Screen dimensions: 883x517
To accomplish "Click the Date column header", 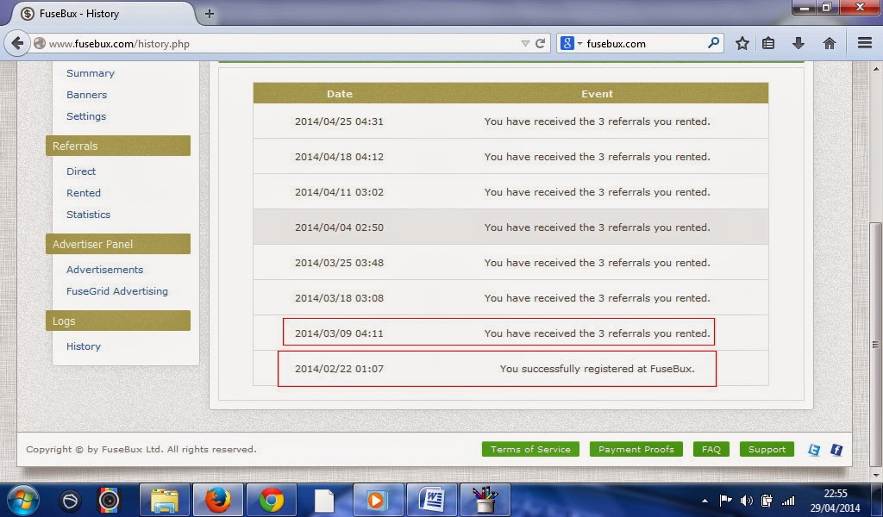I will [x=340, y=93].
